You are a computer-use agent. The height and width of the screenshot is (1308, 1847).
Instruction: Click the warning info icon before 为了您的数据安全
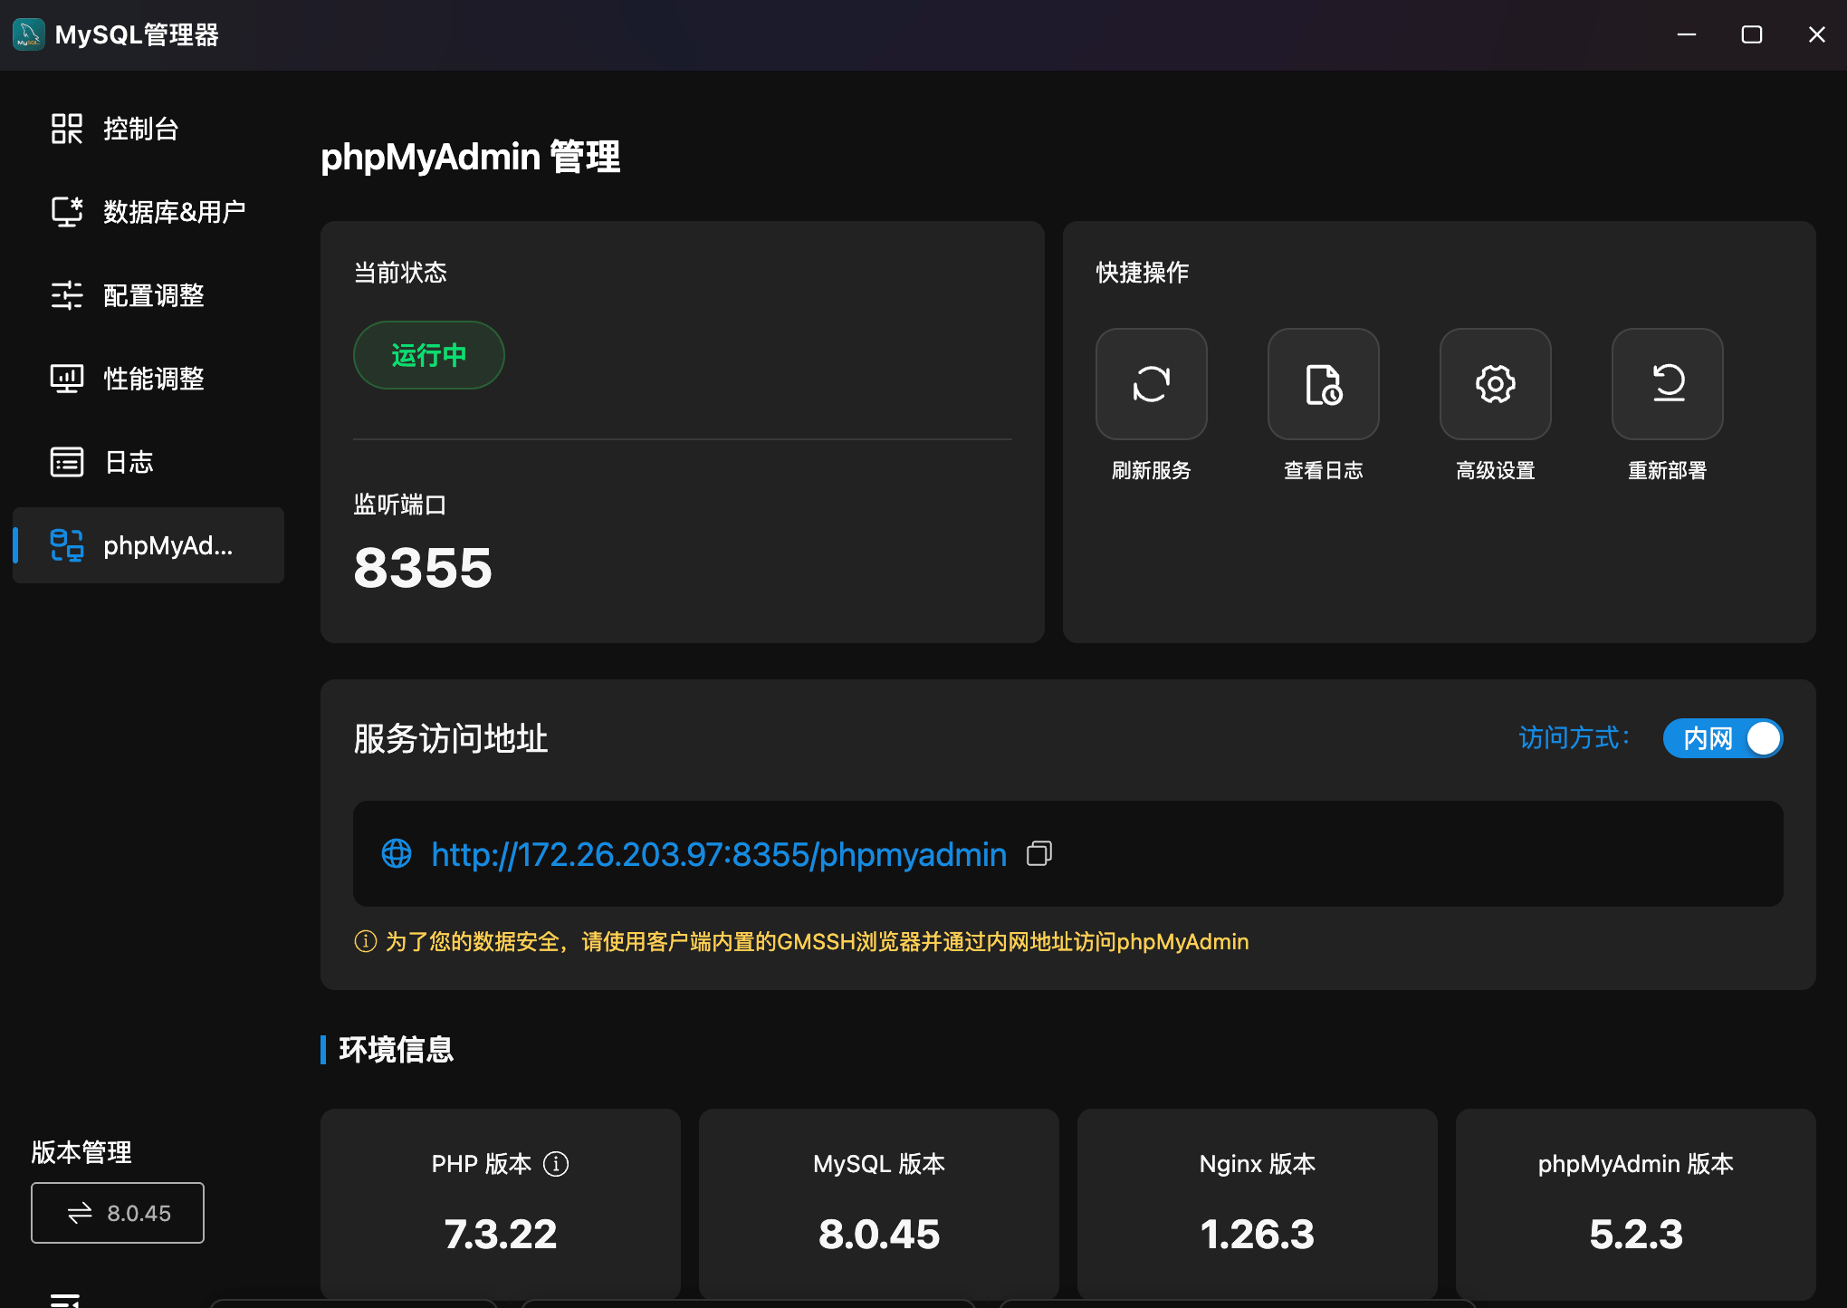[365, 942]
